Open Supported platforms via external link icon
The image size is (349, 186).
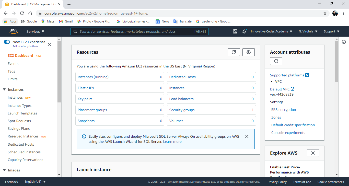(x=307, y=75)
